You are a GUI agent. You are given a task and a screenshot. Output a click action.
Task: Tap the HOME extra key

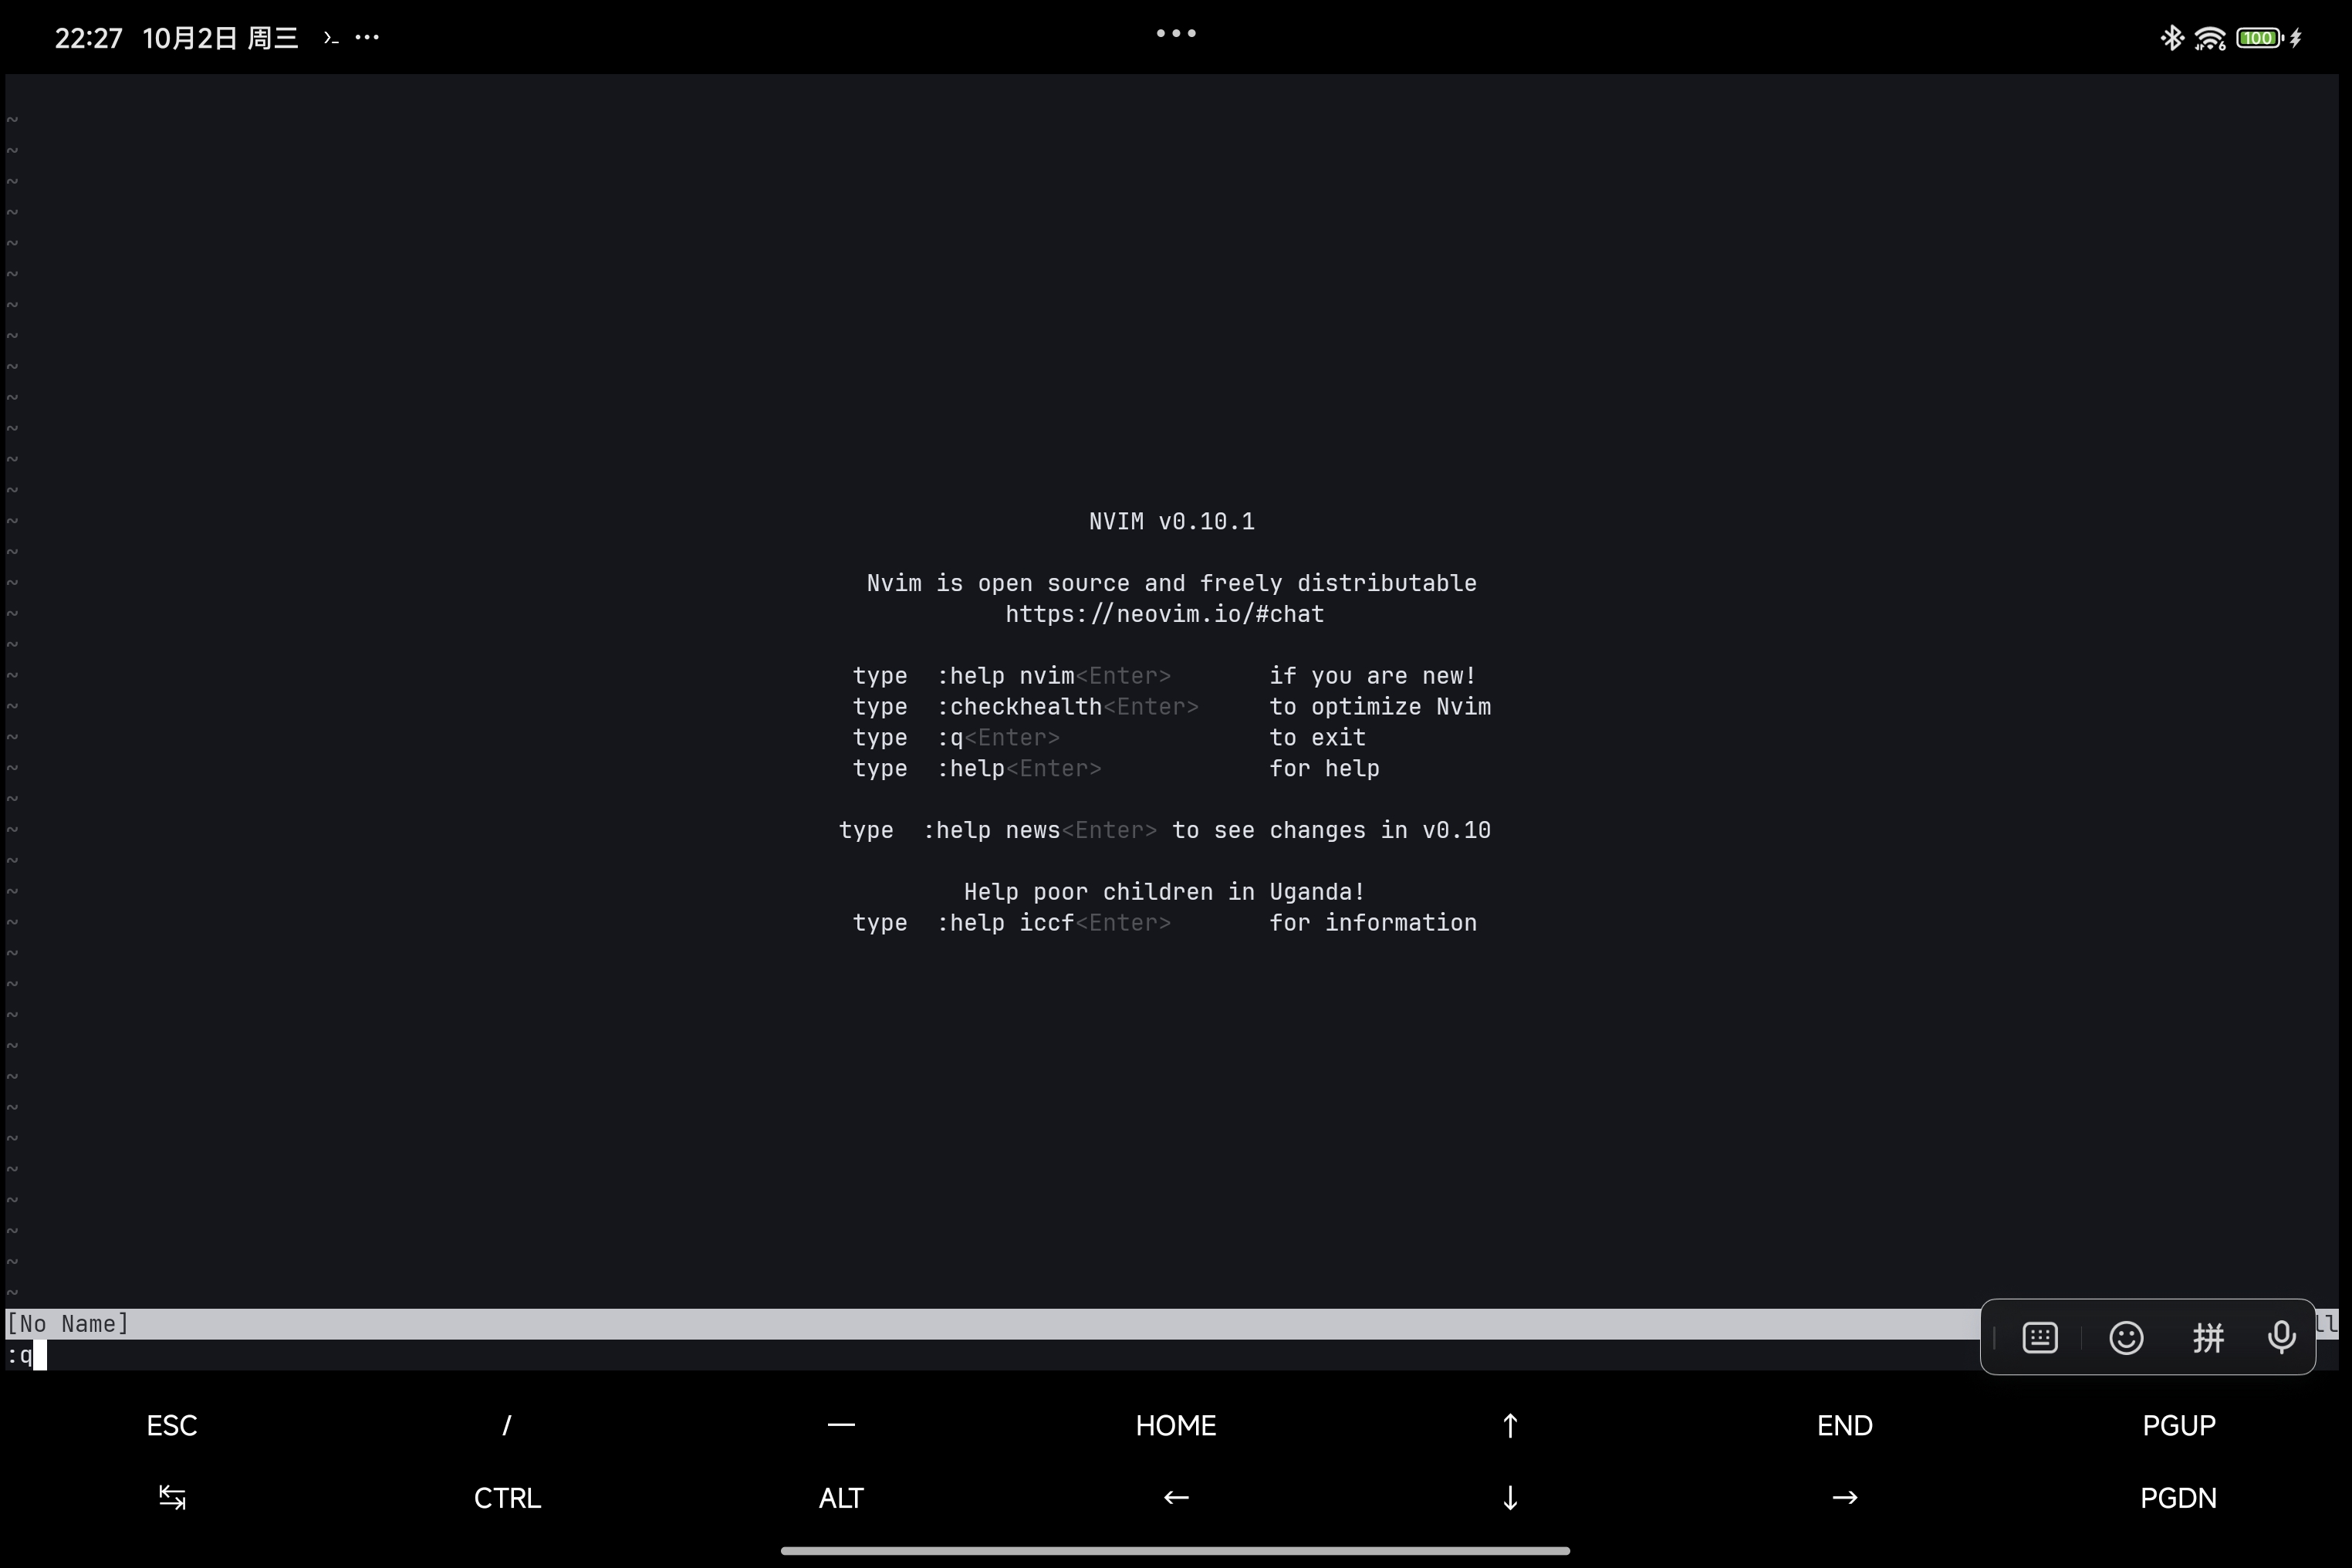click(x=1176, y=1425)
